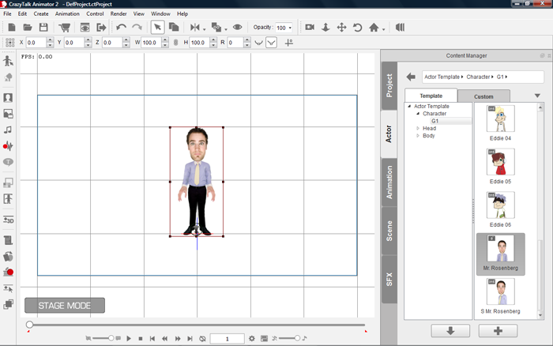Open the Create menu

pos(41,13)
